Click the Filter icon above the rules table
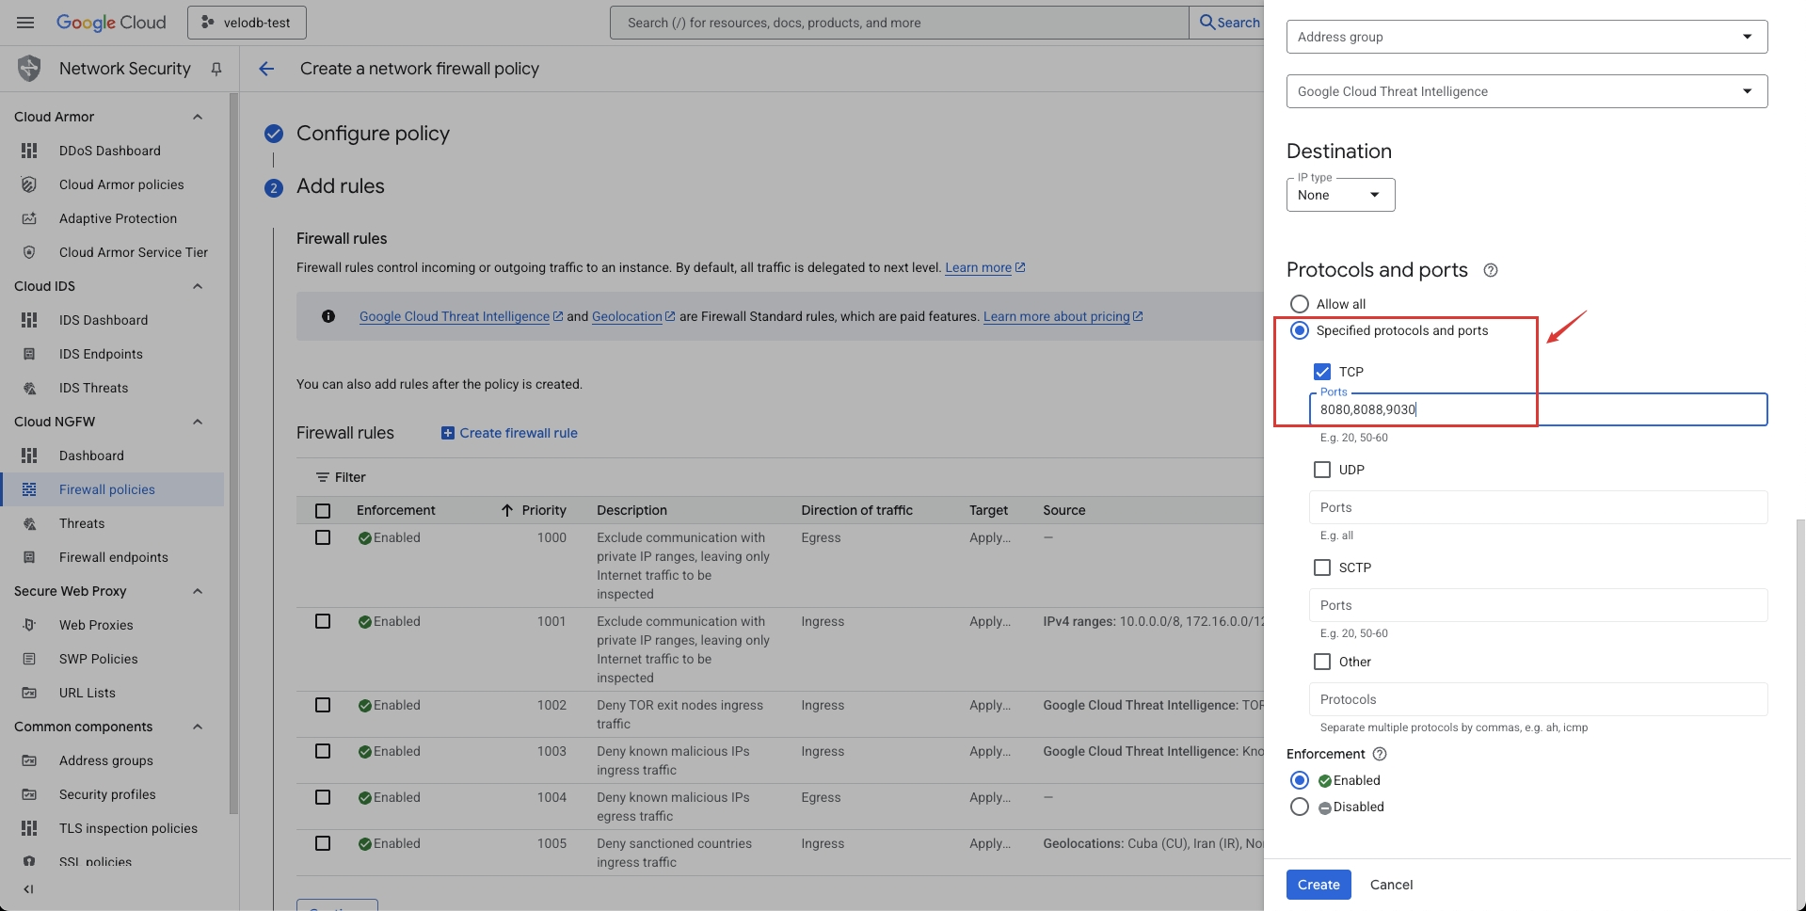 tap(322, 477)
